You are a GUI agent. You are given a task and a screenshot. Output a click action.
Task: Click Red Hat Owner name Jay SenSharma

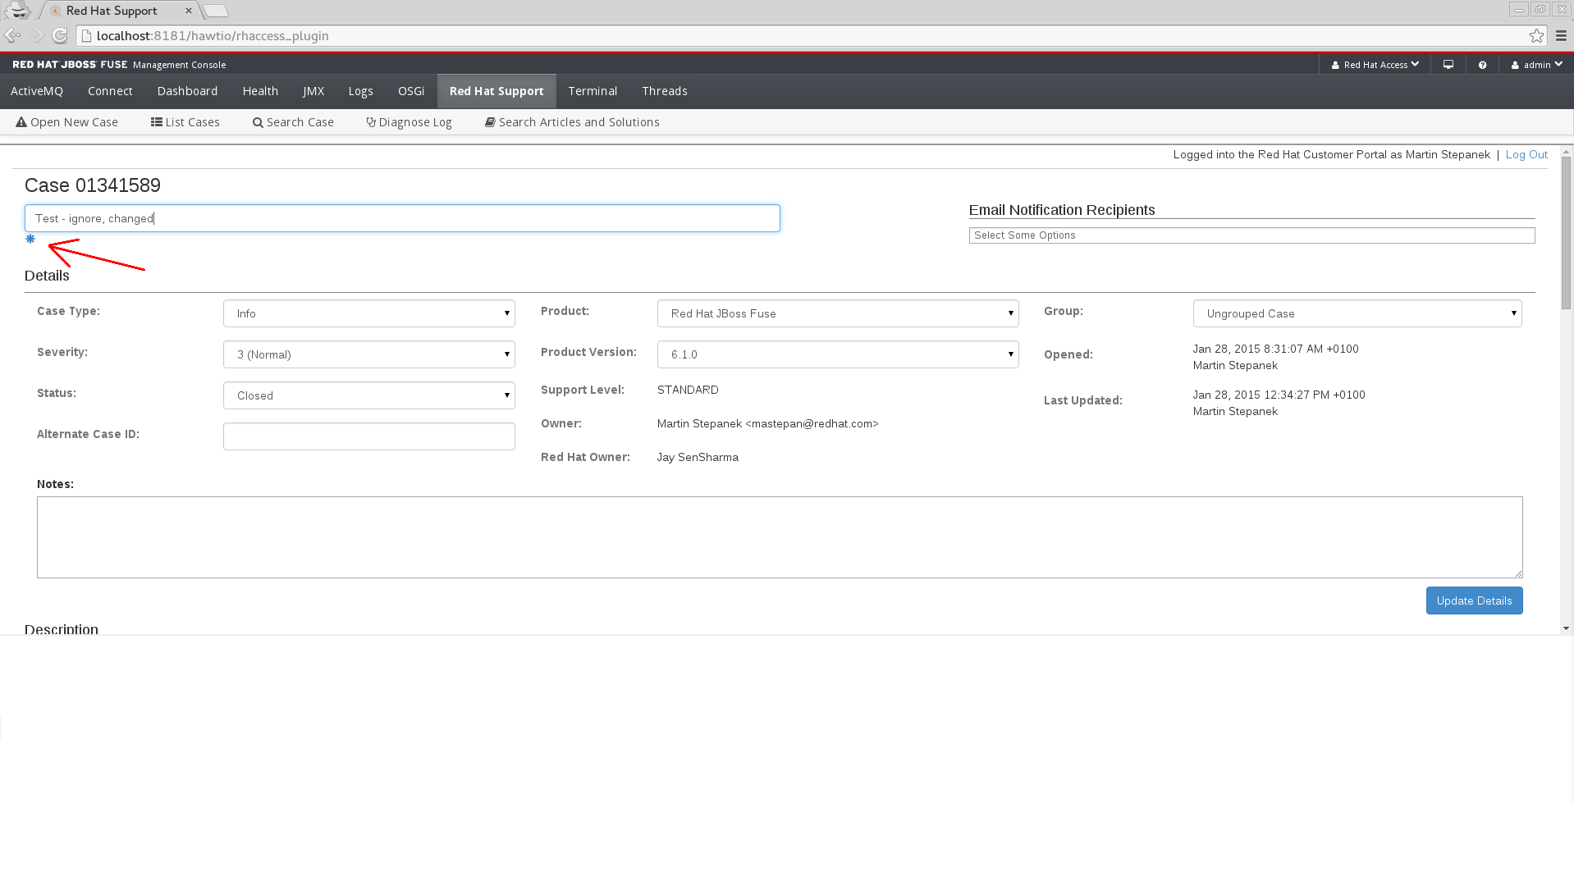pyautogui.click(x=698, y=457)
